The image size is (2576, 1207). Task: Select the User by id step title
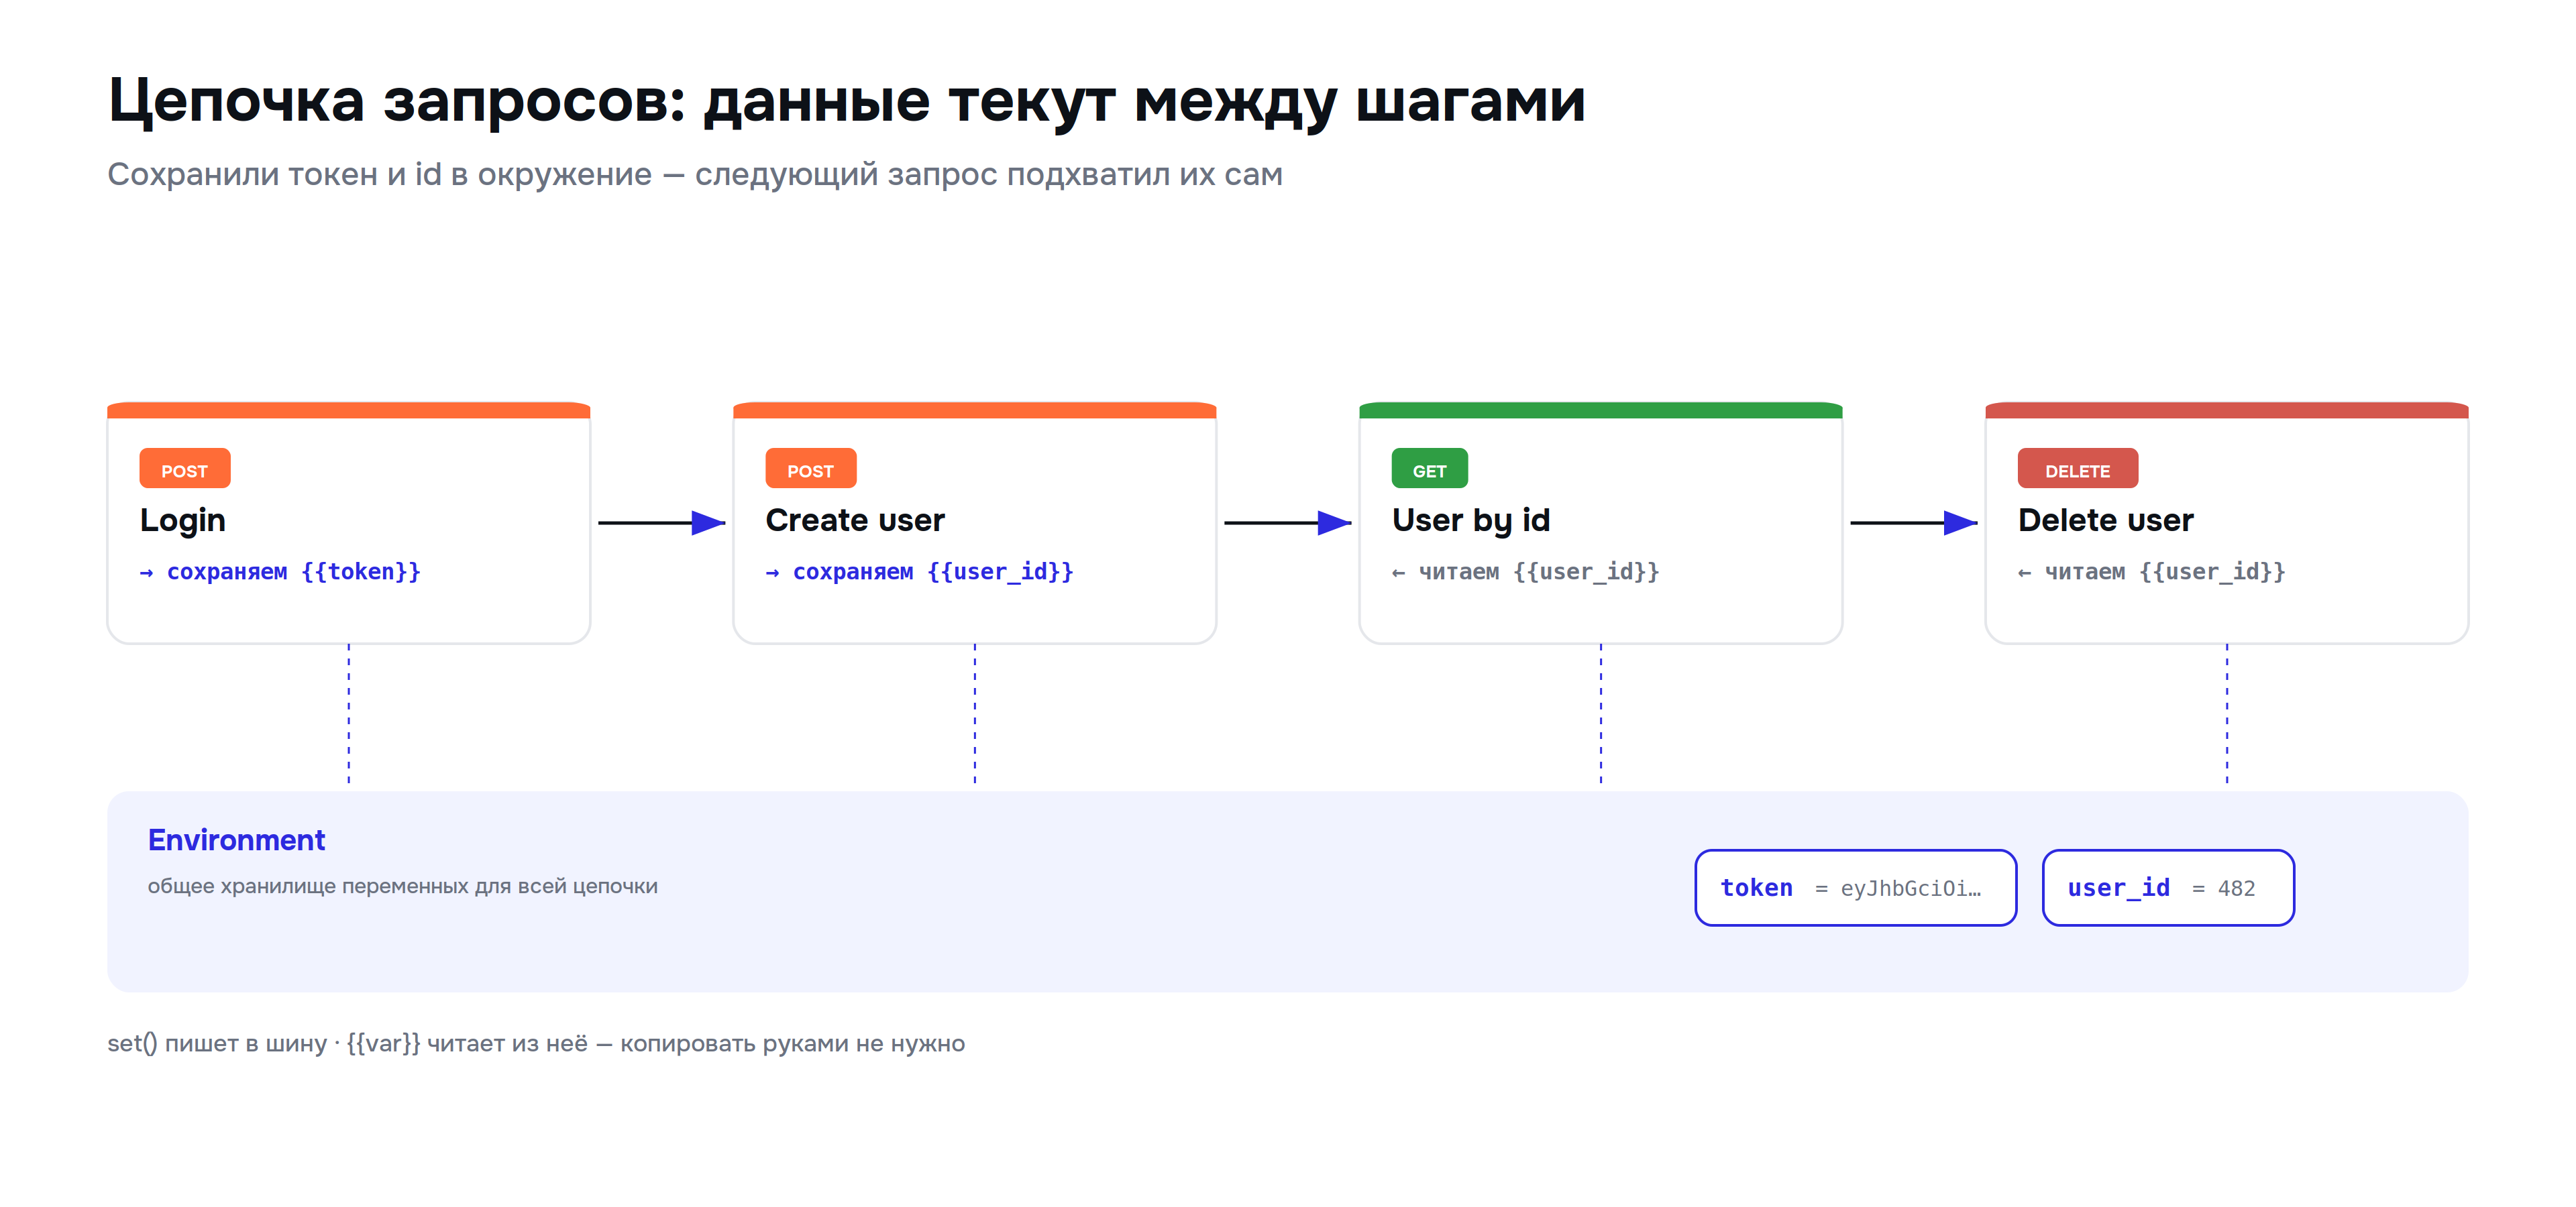[x=1471, y=520]
